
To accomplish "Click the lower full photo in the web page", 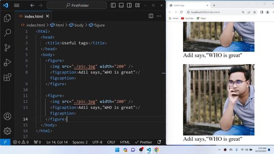I will tap(219, 100).
